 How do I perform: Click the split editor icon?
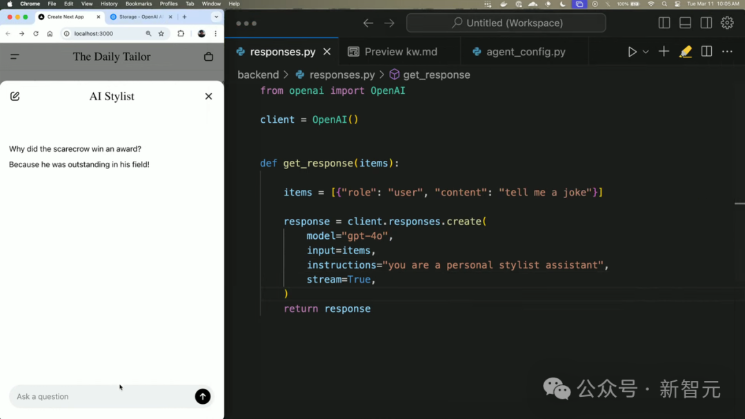705,51
